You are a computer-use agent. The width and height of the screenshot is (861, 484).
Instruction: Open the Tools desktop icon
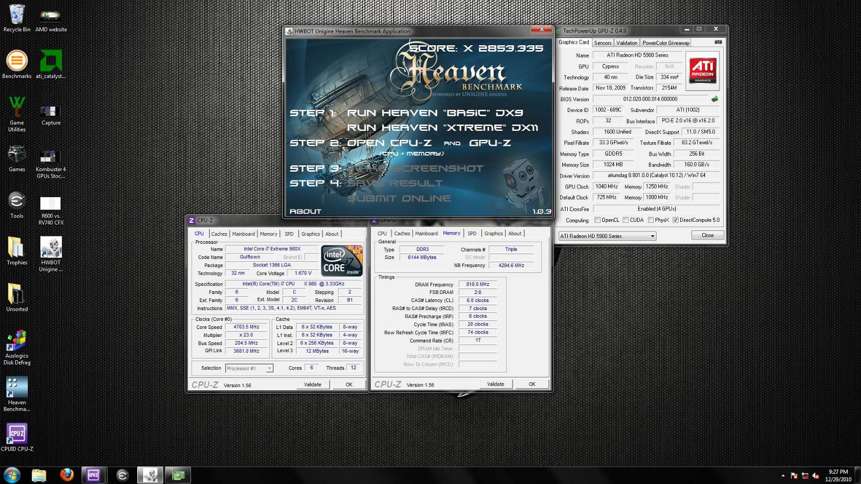[17, 205]
